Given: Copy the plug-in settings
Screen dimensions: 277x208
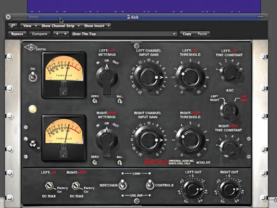Looking at the screenshot, I should [187, 34].
